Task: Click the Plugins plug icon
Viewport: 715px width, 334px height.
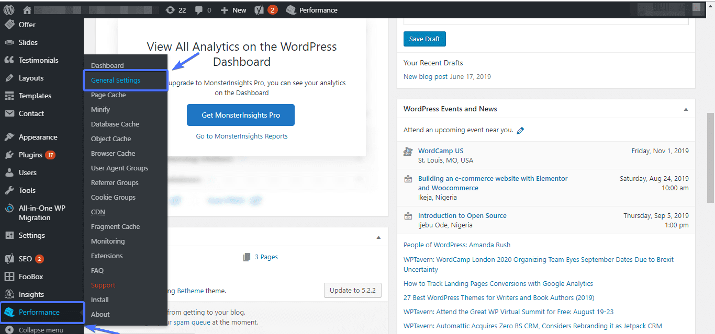Action: (9, 155)
